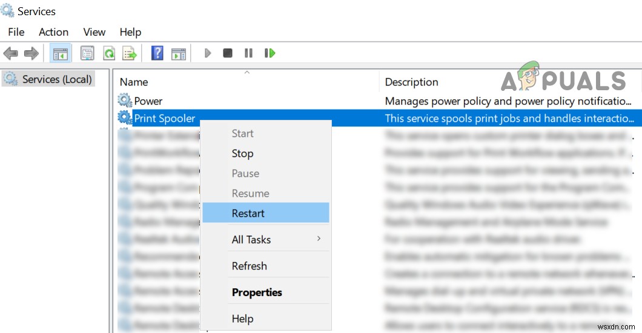Choose Refresh from the context menu
The height and width of the screenshot is (333, 642).
pyautogui.click(x=266, y=266)
